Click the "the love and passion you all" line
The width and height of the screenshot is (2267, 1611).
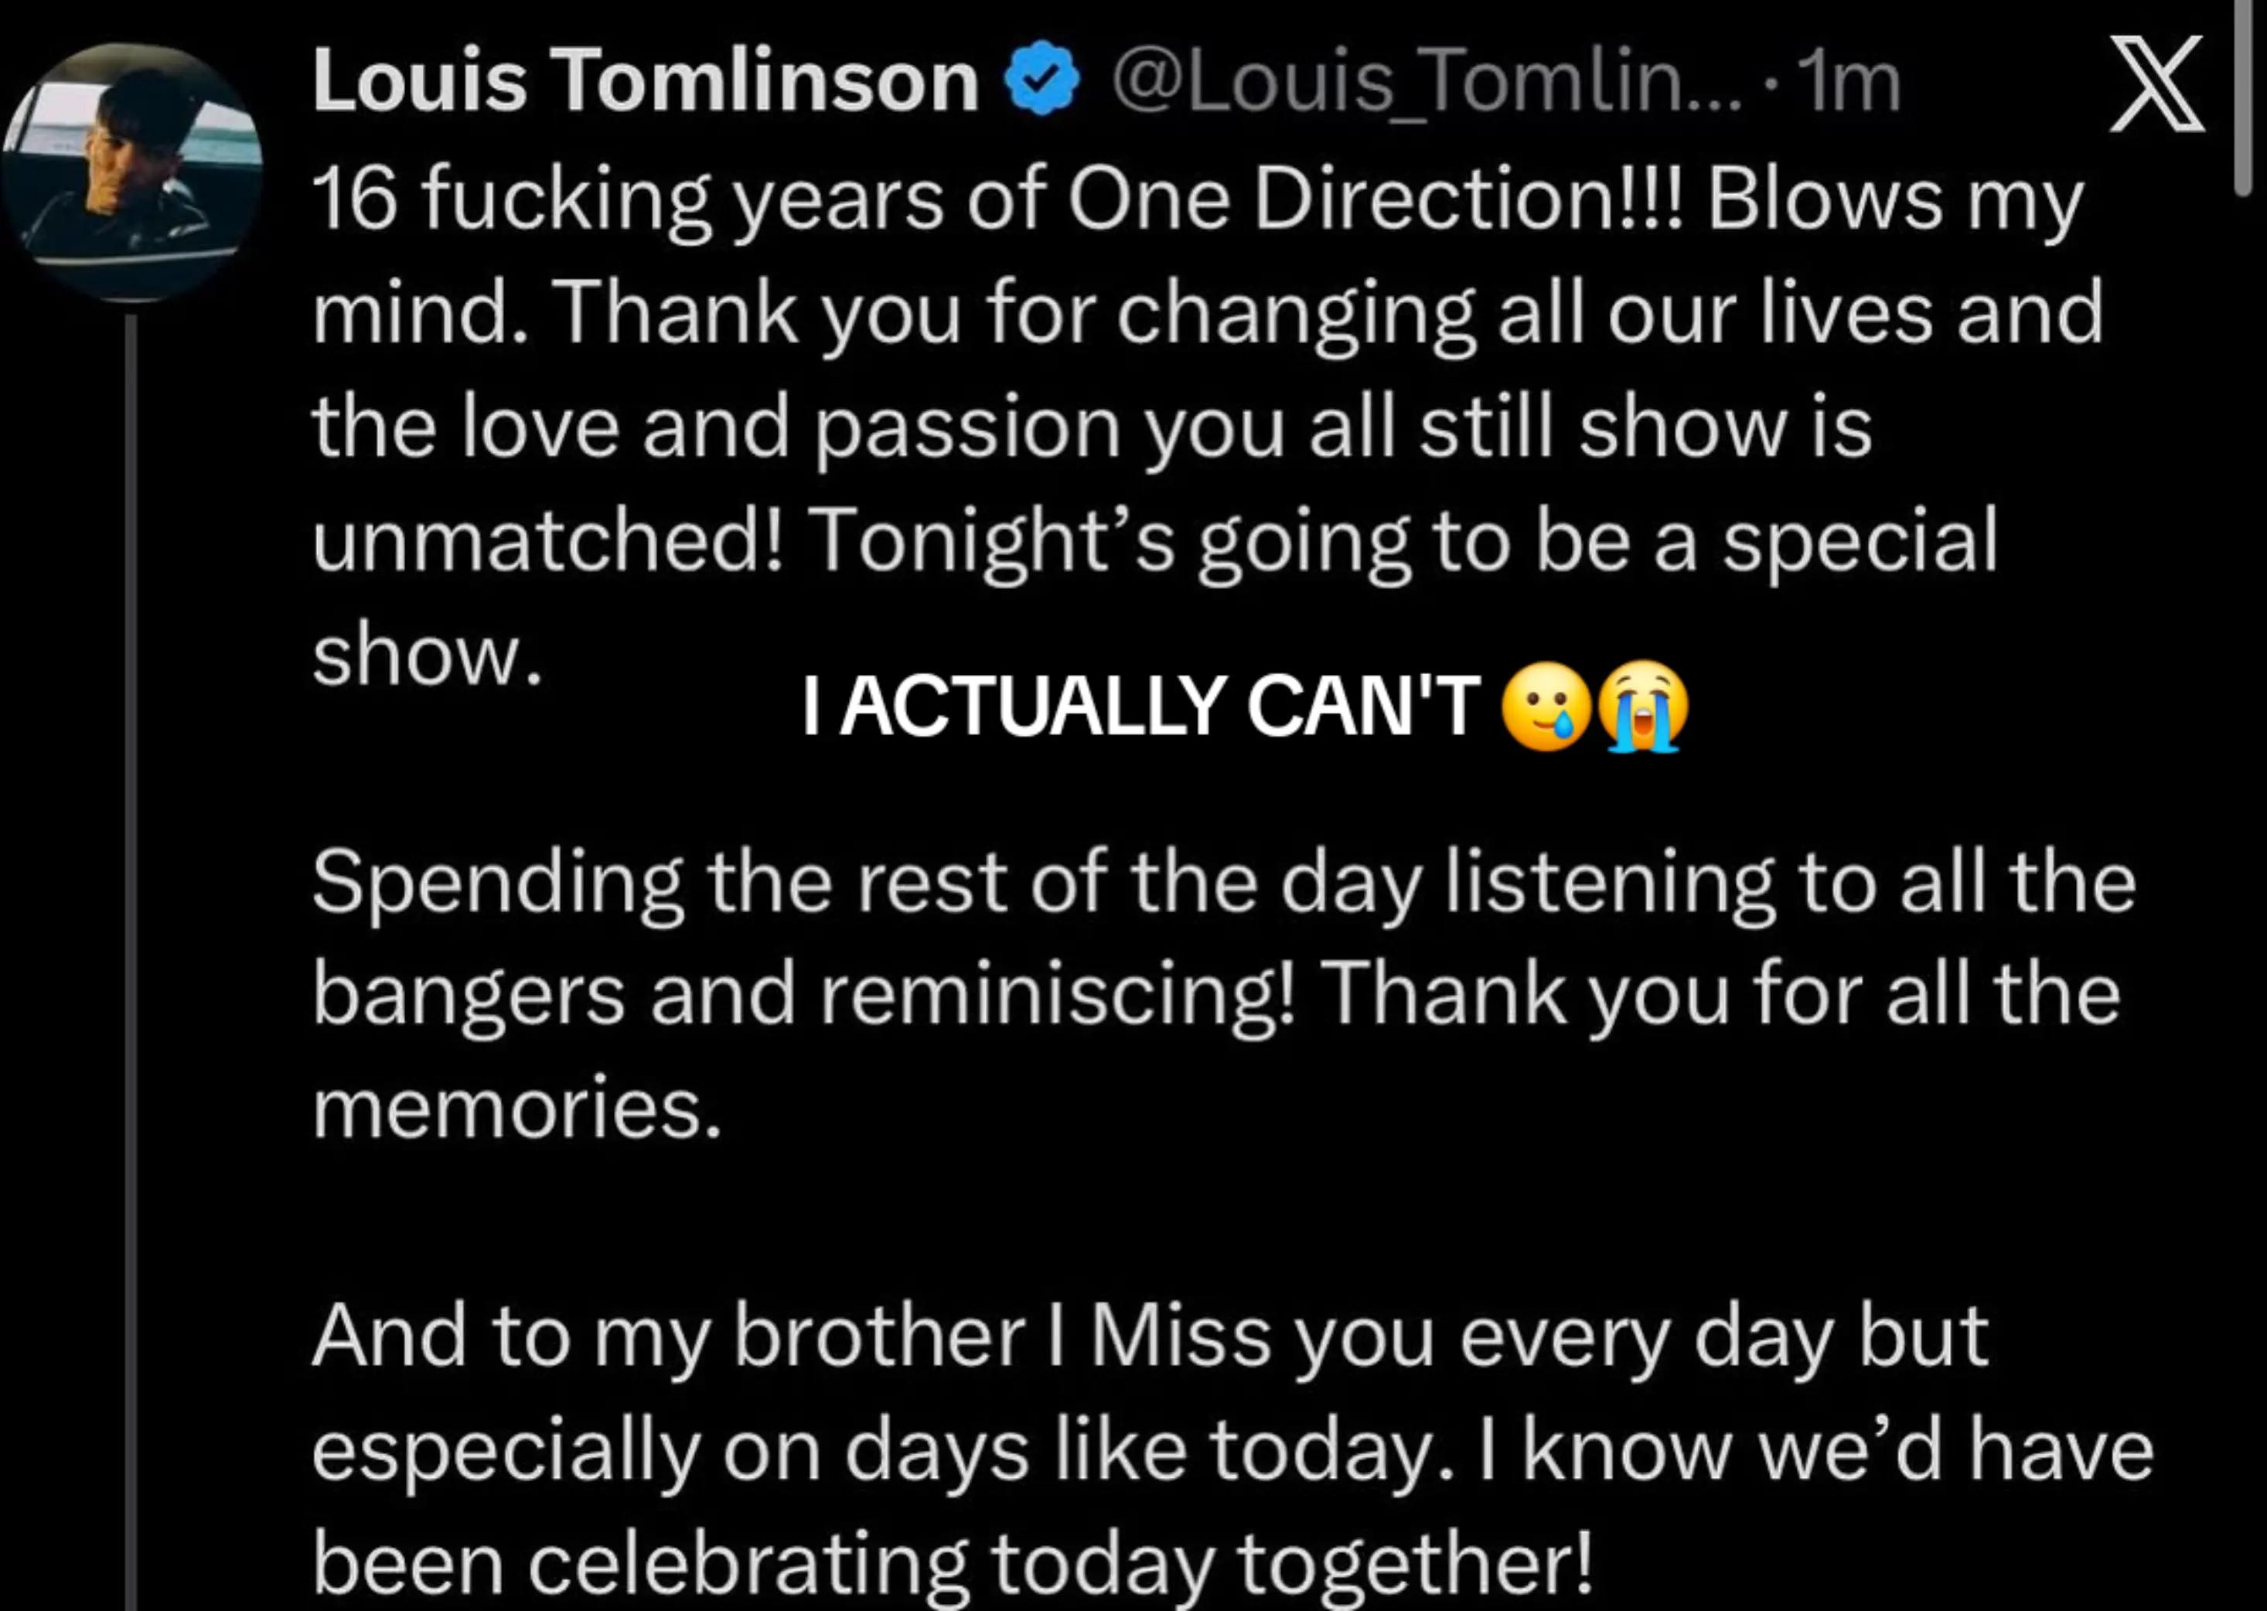858,428
